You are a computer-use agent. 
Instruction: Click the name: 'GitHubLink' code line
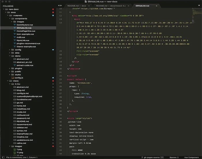click(x=81, y=83)
